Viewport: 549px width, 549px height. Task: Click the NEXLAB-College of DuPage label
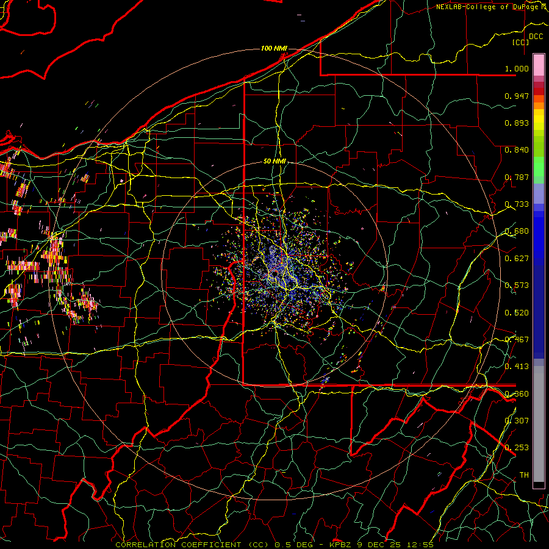489,7
